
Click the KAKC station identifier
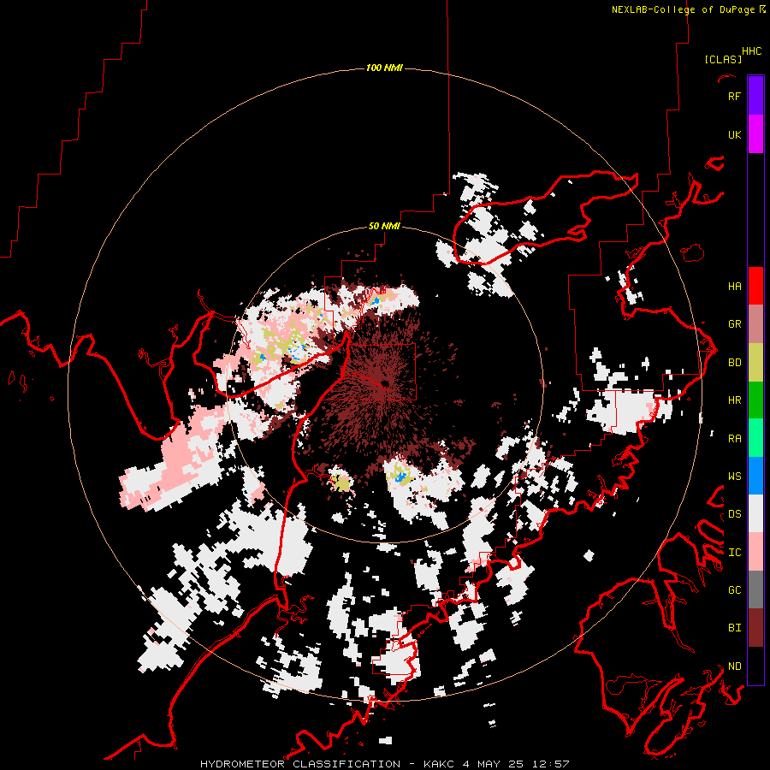[440, 764]
